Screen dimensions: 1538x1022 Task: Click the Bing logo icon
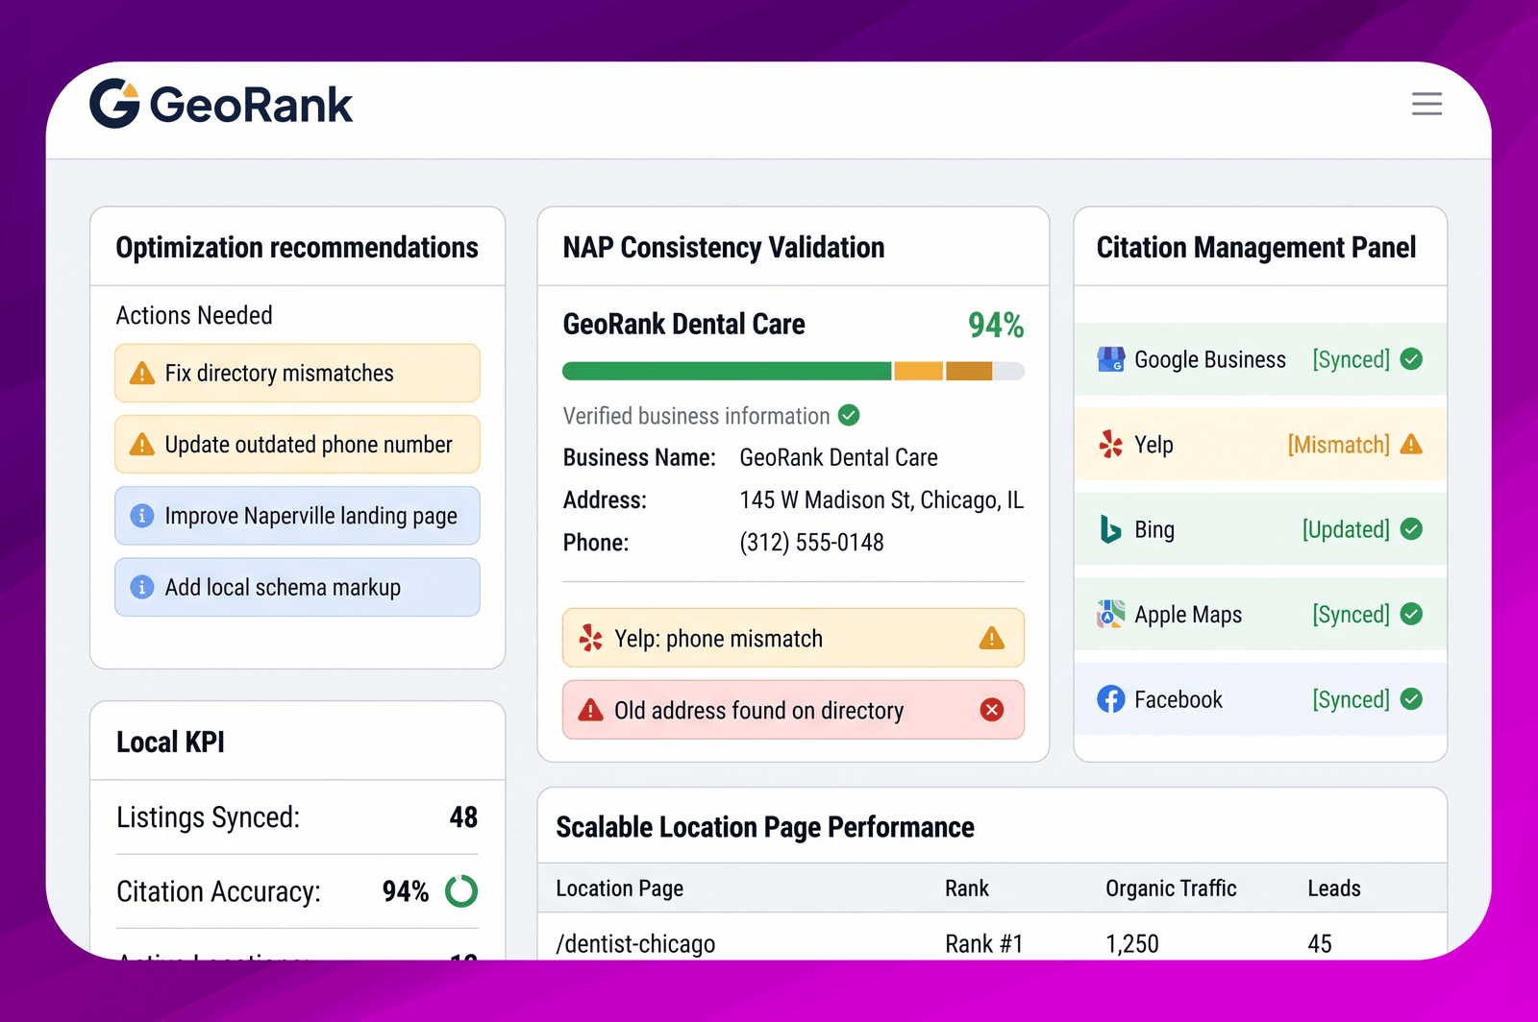click(x=1110, y=529)
